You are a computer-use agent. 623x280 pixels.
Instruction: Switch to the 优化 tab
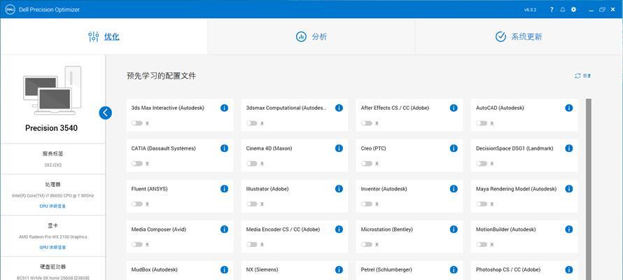click(104, 36)
